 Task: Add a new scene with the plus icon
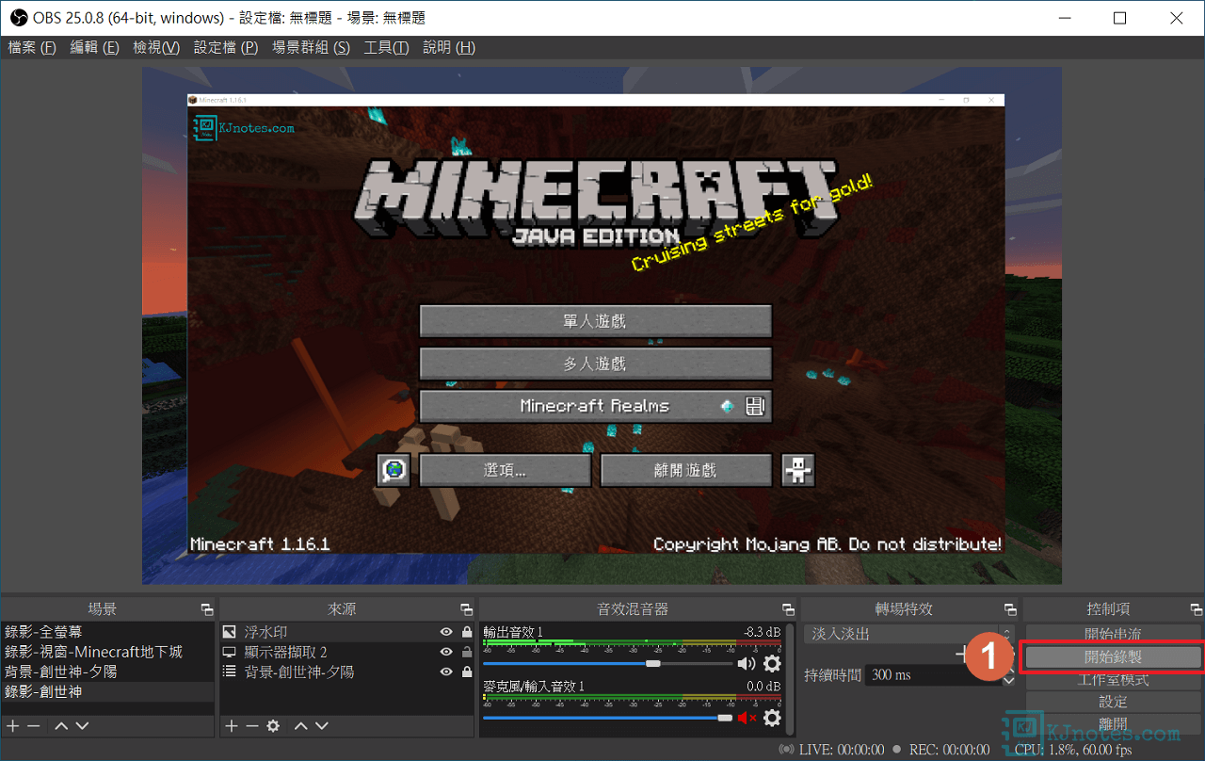click(x=13, y=726)
